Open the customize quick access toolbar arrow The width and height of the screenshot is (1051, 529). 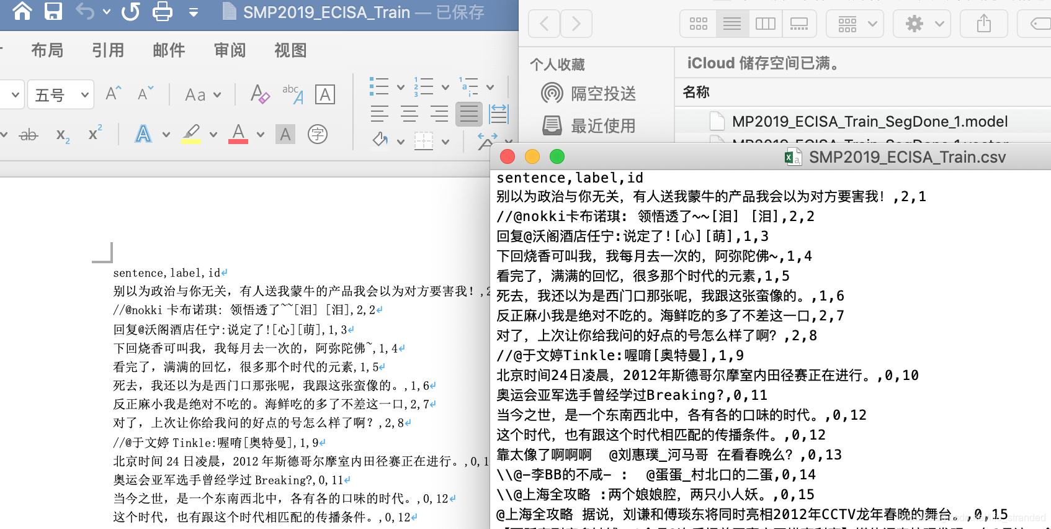point(194,12)
